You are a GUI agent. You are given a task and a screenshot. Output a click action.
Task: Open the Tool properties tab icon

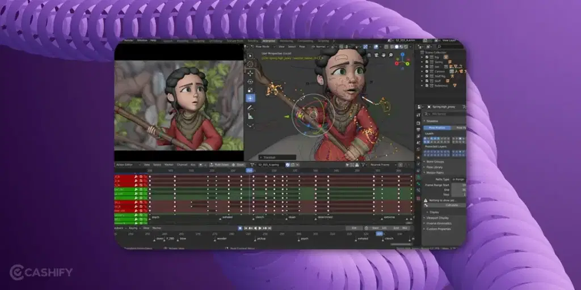point(419,115)
